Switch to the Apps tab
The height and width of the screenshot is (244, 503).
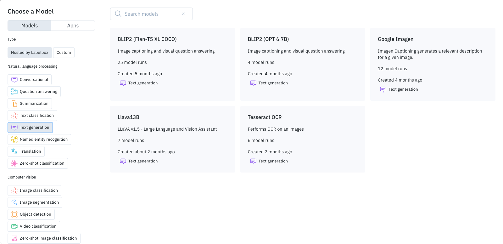(x=73, y=26)
